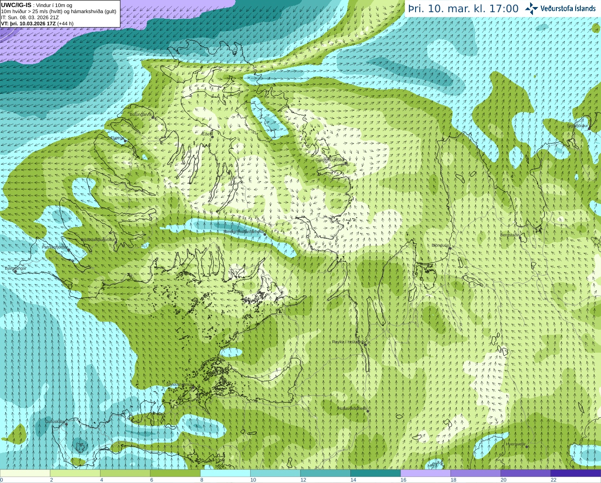Click the 18–20 m/s medium purple legend swatch
Viewport: 601px width, 483px height.
[476, 473]
